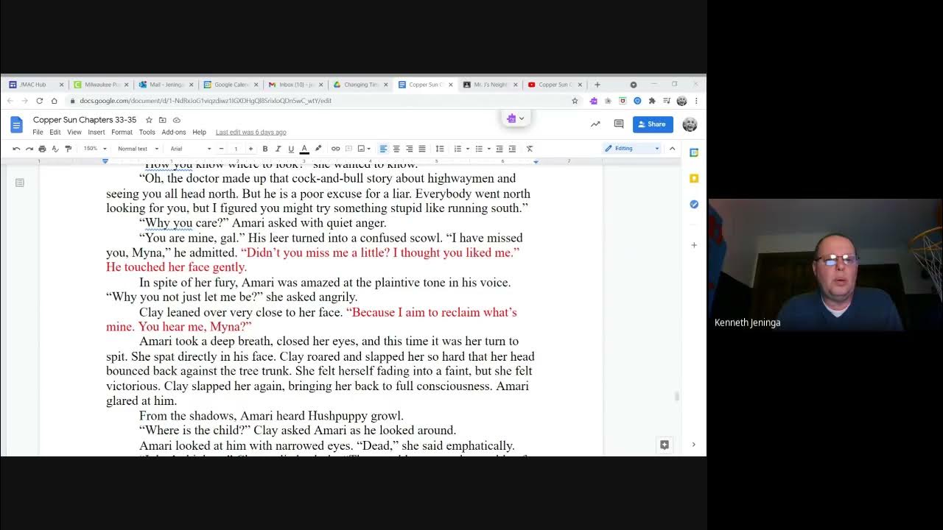The image size is (943, 530).
Task: Open line spacing options
Action: pyautogui.click(x=440, y=149)
